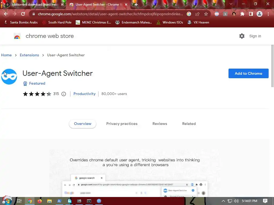Viewport: 274px width, 205px height.
Task: Open the Productivity category link
Action: (x=84, y=94)
